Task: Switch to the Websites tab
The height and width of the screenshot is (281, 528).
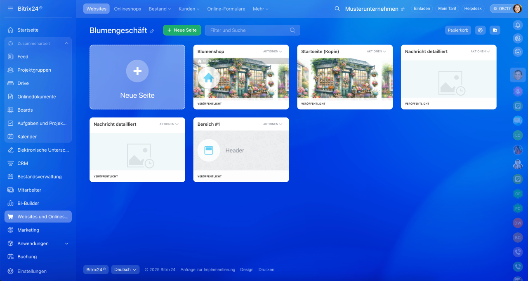Action: point(96,9)
